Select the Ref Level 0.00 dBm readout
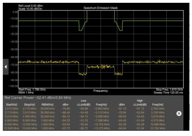The image size is (192, 136). [x=30, y=6]
